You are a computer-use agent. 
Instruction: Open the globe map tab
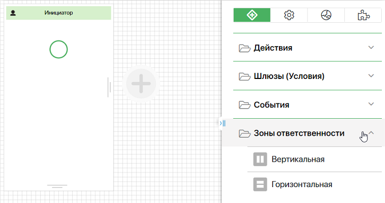click(x=326, y=15)
